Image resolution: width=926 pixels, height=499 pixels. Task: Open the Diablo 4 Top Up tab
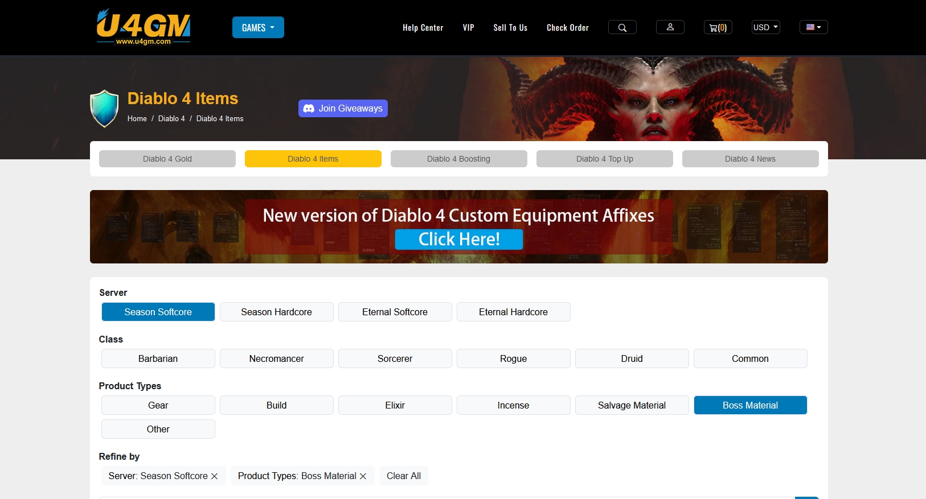click(x=605, y=159)
